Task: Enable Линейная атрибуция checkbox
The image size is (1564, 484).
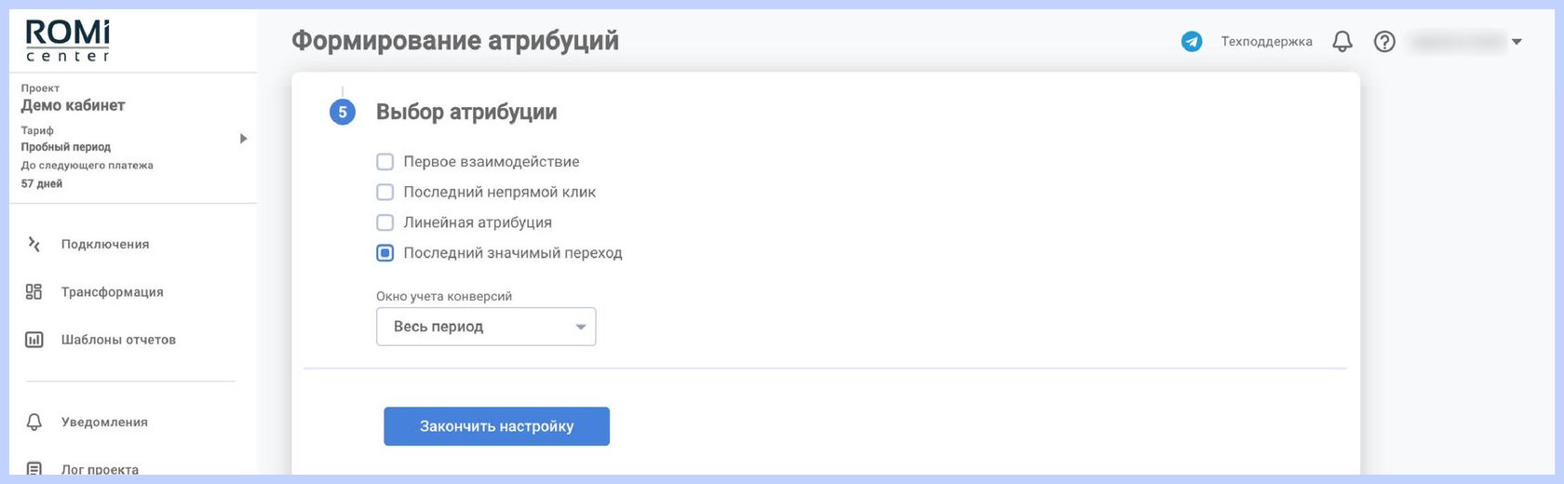Action: [x=384, y=222]
